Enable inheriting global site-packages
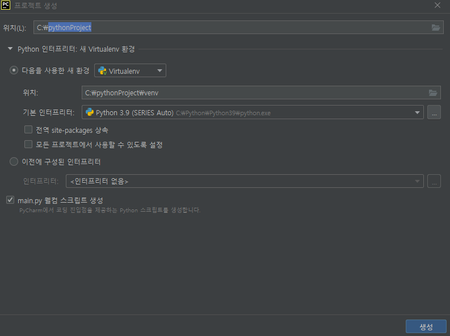 tap(28, 130)
